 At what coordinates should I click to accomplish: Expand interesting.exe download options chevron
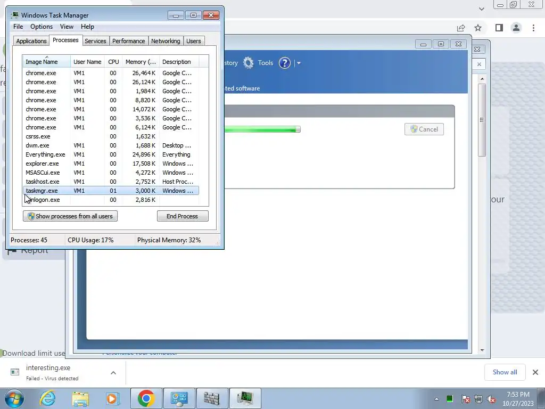[113, 373]
